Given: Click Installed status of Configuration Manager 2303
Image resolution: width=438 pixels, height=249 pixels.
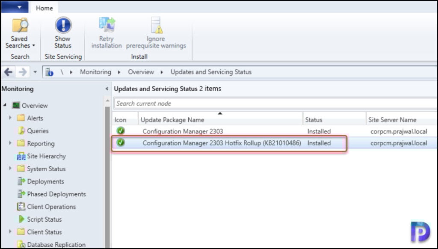Looking at the screenshot, I should [x=319, y=131].
